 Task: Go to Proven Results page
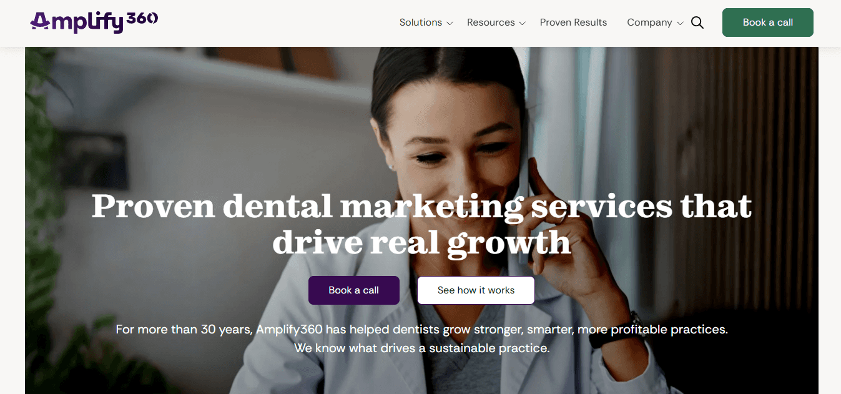tap(573, 22)
